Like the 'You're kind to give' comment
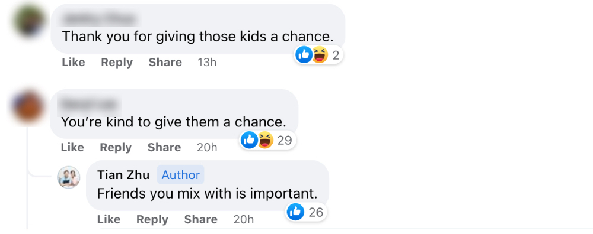 pyautogui.click(x=72, y=147)
